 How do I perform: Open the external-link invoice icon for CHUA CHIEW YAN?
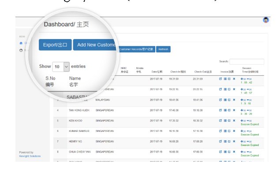click(220, 152)
